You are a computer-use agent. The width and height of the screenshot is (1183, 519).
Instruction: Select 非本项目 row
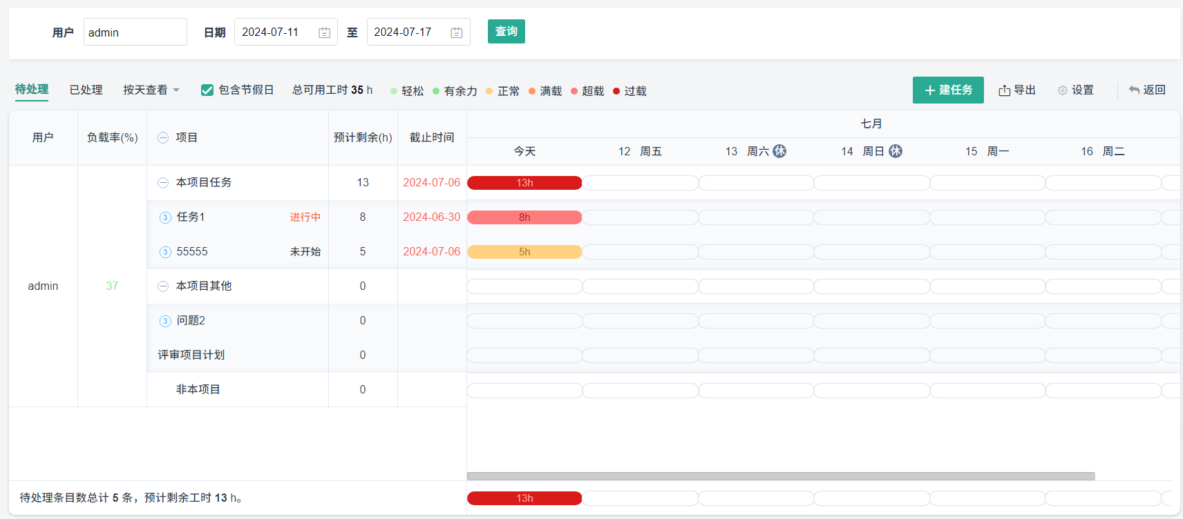click(x=198, y=390)
